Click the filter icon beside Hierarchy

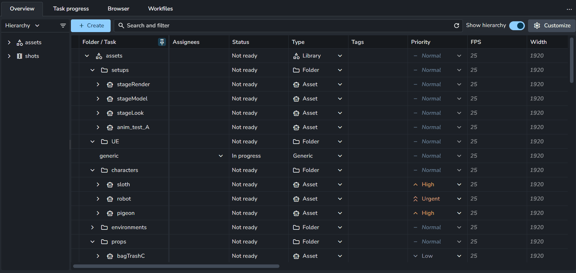pos(63,25)
